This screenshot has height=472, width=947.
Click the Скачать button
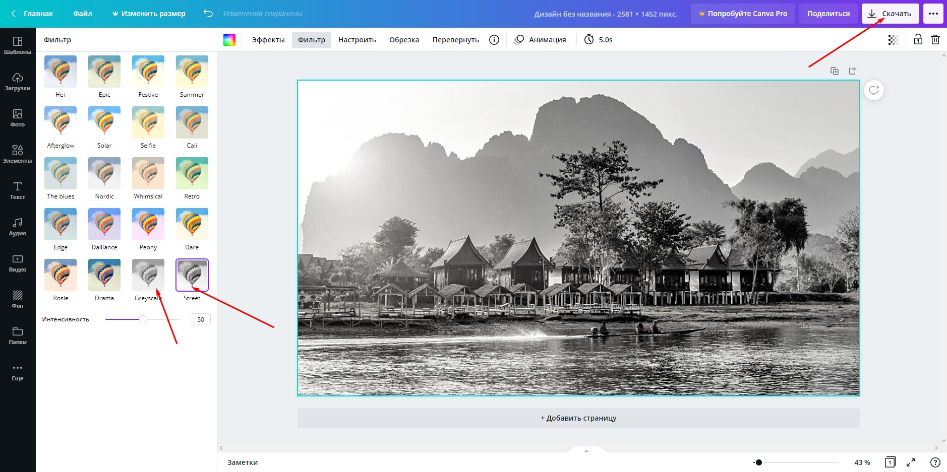pos(890,14)
